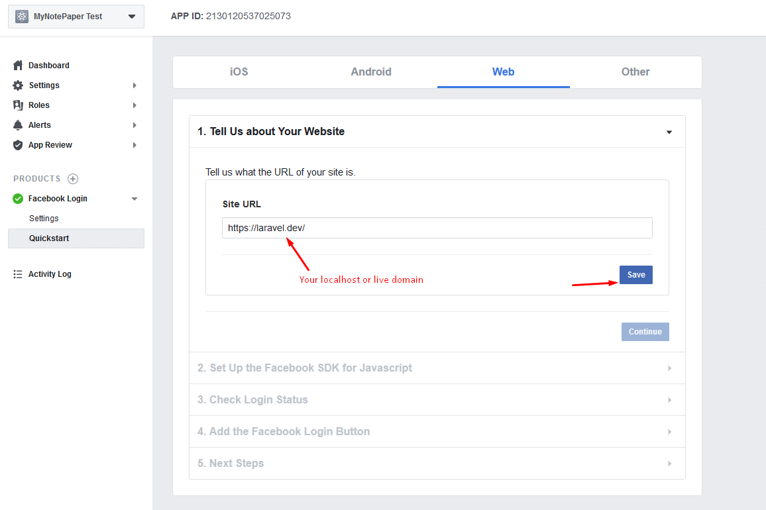
Task: Open Settings under Facebook Login
Action: coord(44,219)
